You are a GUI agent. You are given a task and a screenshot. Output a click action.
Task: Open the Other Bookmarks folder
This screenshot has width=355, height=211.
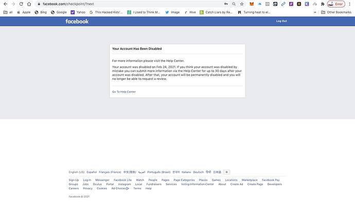tap(336, 12)
